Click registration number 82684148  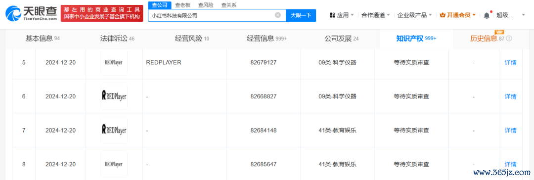[263, 130]
